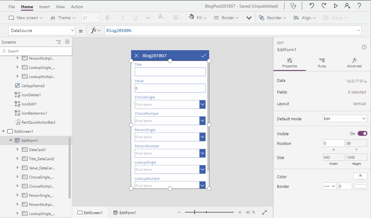Image resolution: width=371 pixels, height=218 pixels.
Task: Open the Insert ribbon tab
Action: point(45,7)
